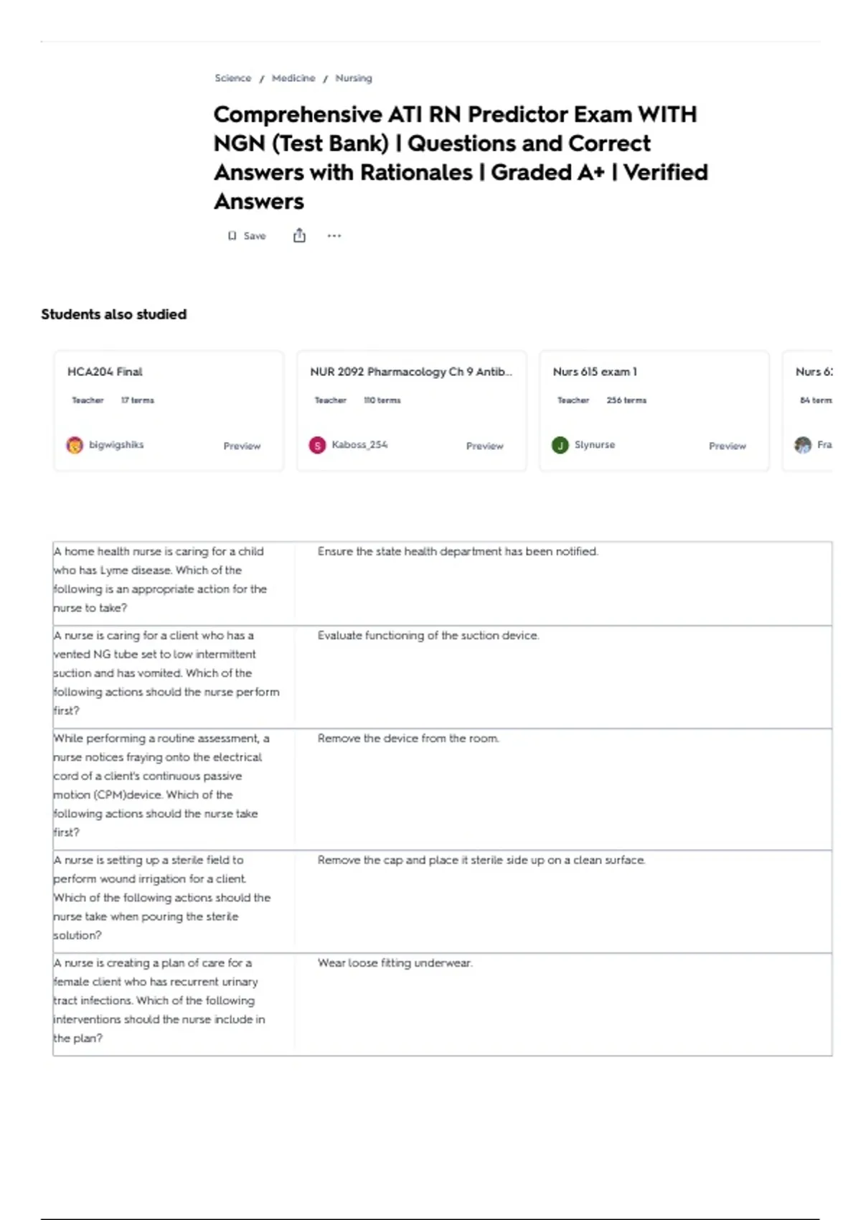Click bigwigshiks user avatar
The height and width of the screenshot is (1220, 861).
tap(75, 445)
